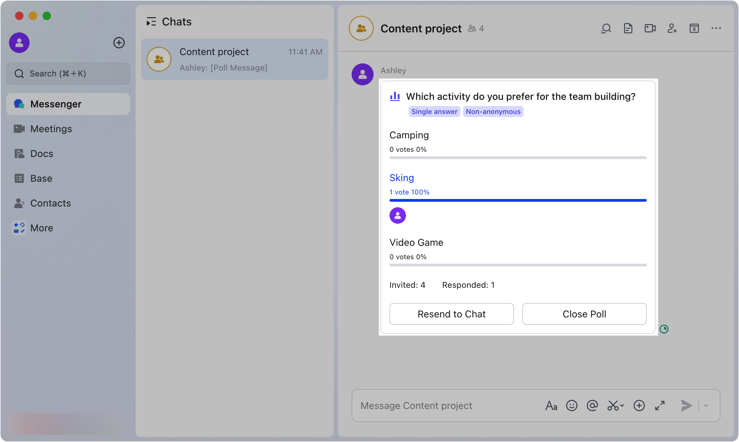Open shared docs icon in chat header
739x442 pixels.
click(x=628, y=28)
